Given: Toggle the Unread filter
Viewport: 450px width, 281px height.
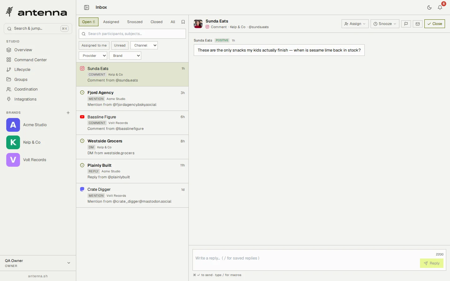Looking at the screenshot, I should pos(120,45).
